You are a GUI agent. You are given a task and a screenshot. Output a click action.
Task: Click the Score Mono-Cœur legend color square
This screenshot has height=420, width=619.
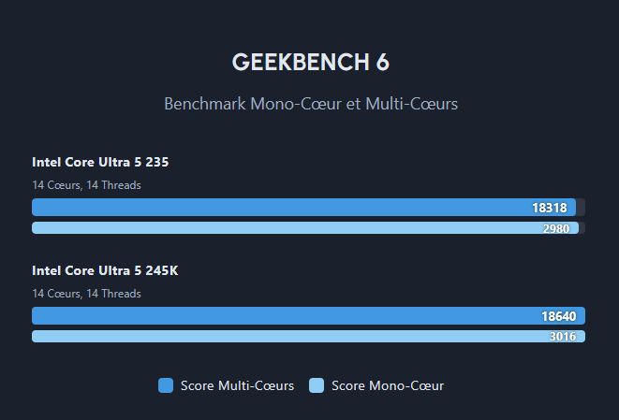[317, 385]
